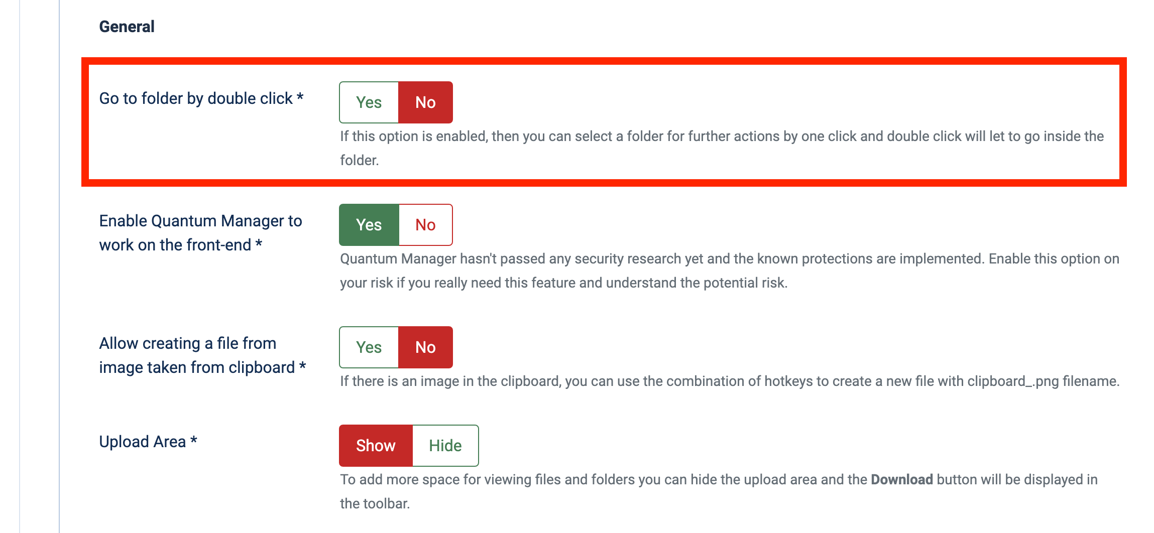
Task: Disable Quantum Manager on the front-end
Action: coord(425,225)
